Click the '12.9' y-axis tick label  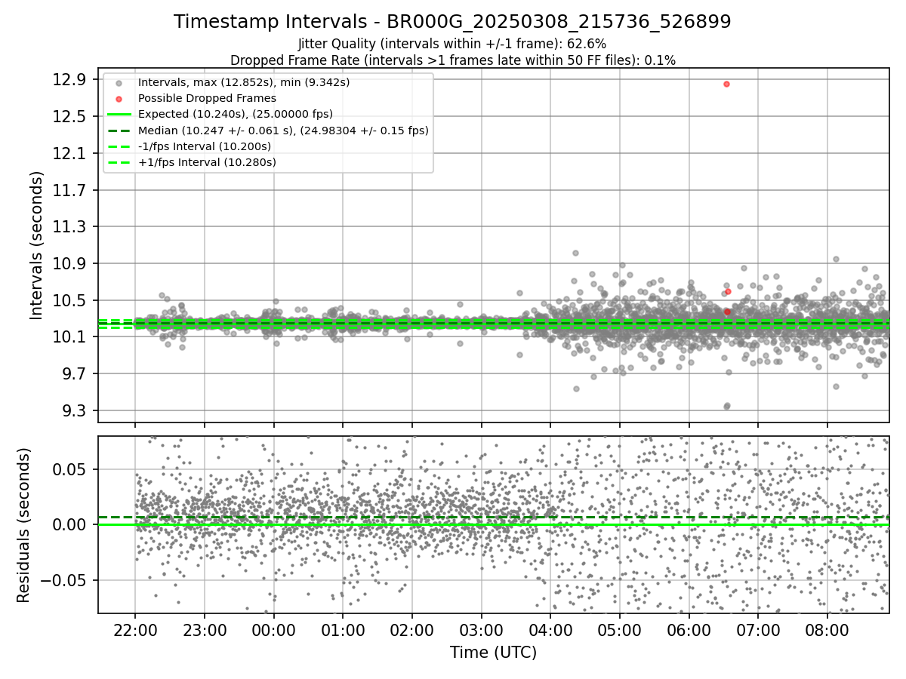point(71,79)
